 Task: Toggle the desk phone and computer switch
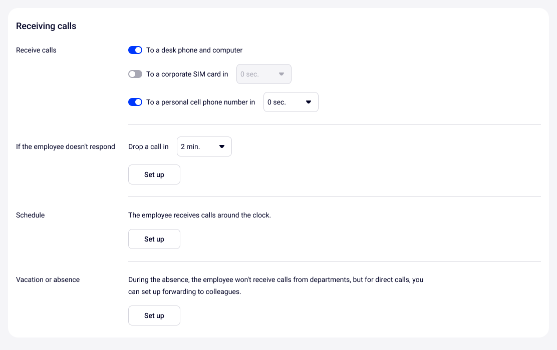point(135,50)
